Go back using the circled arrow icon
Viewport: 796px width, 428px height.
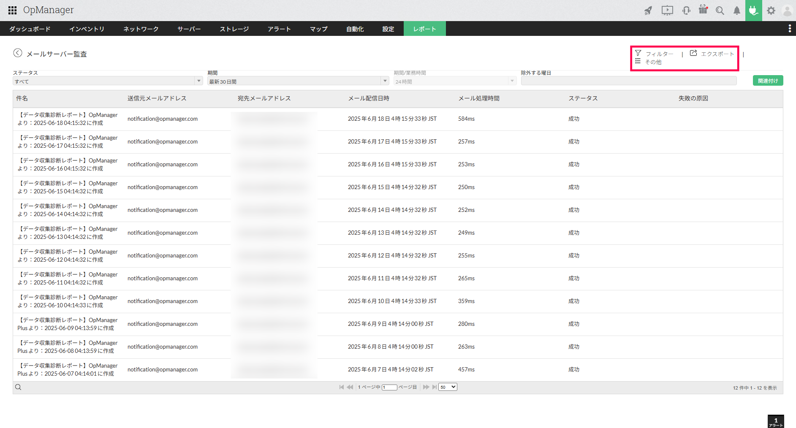(18, 53)
